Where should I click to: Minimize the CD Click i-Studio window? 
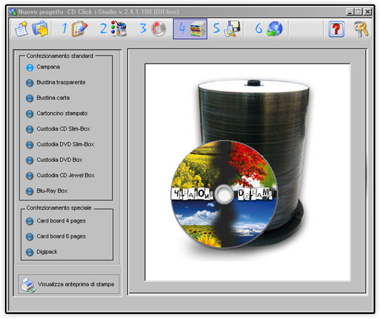[350, 11]
